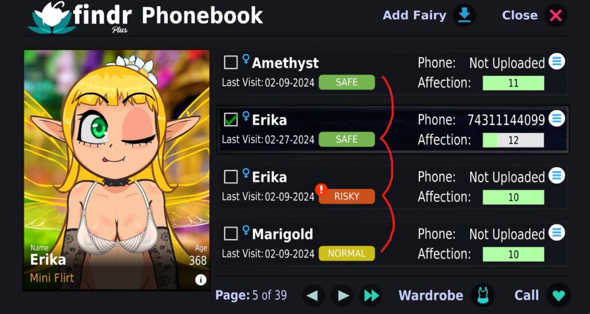Click the Add Fairy download icon
The image size is (590, 314).
464,15
